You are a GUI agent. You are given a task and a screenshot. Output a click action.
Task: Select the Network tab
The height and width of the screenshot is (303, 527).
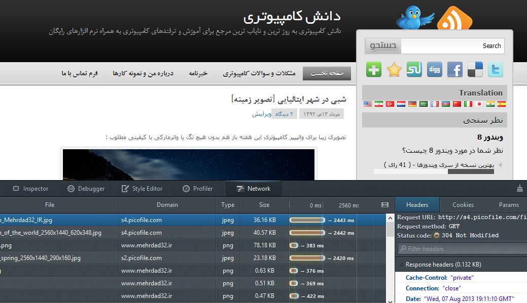pyautogui.click(x=254, y=189)
